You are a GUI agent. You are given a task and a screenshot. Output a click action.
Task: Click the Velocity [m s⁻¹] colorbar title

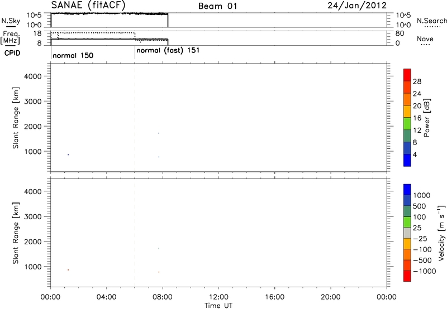441,233
